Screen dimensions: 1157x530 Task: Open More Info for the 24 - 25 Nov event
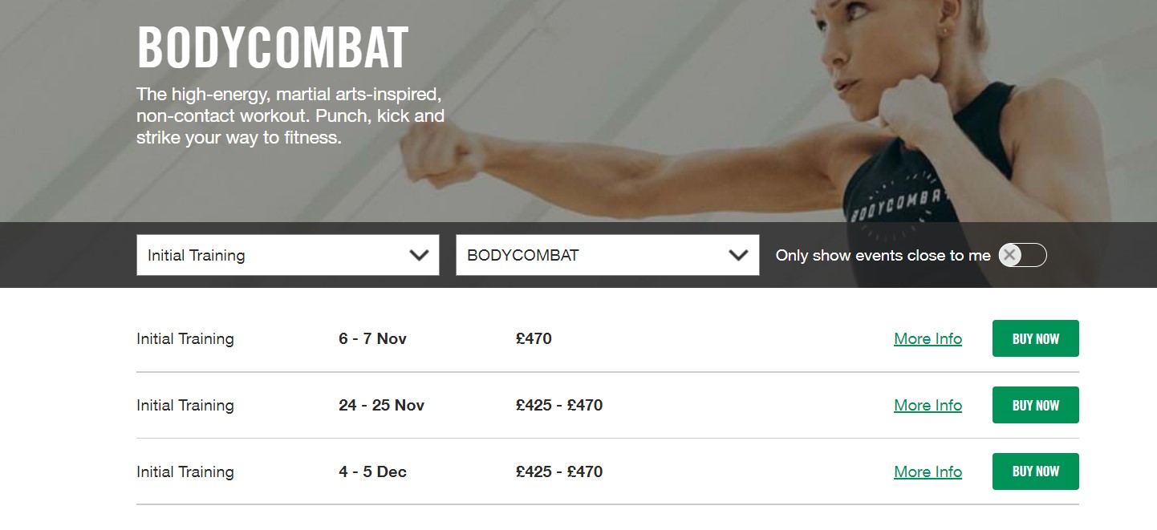point(928,405)
